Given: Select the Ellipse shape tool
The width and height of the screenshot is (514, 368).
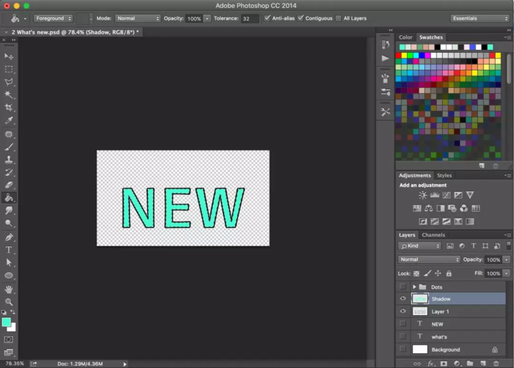Looking at the screenshot, I should pos(9,276).
